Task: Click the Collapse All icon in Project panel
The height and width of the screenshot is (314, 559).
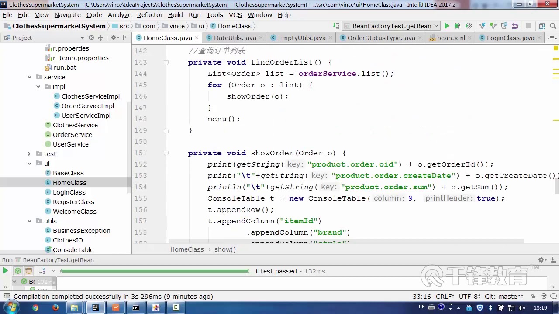Action: 100,38
